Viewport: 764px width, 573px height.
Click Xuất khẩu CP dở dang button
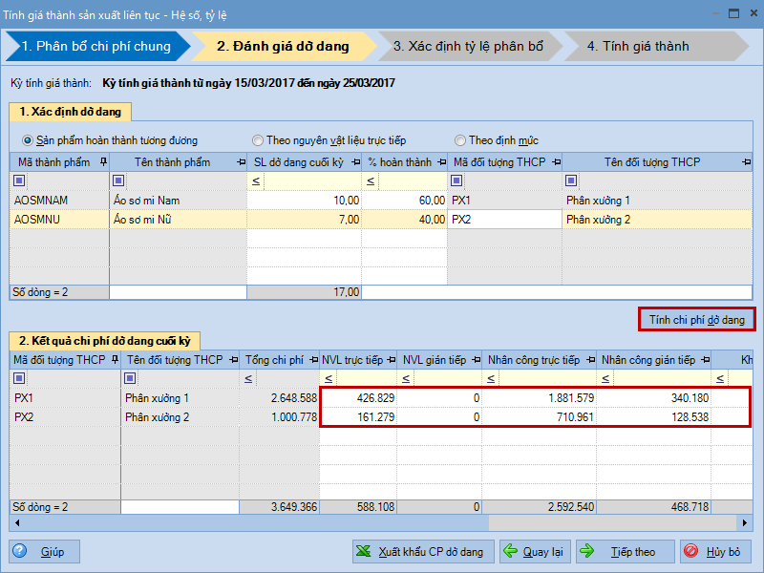tap(422, 552)
